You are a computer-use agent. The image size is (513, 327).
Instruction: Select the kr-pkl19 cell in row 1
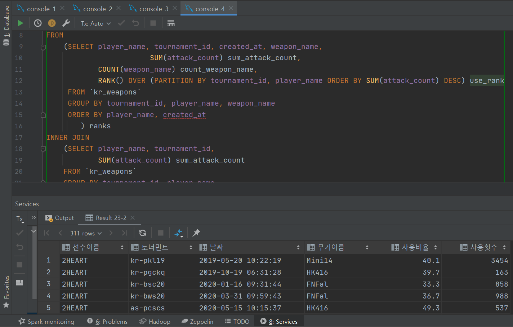pyautogui.click(x=162, y=260)
